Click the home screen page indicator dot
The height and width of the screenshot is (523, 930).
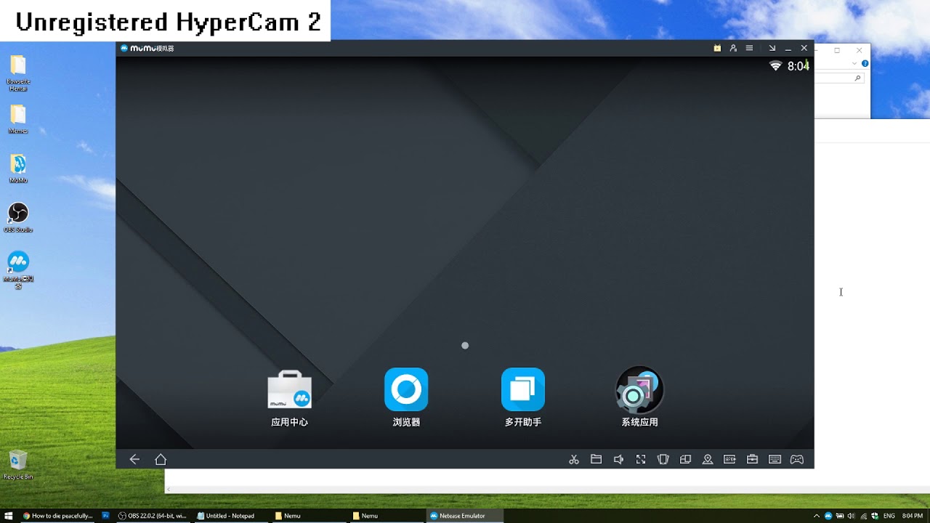point(465,346)
